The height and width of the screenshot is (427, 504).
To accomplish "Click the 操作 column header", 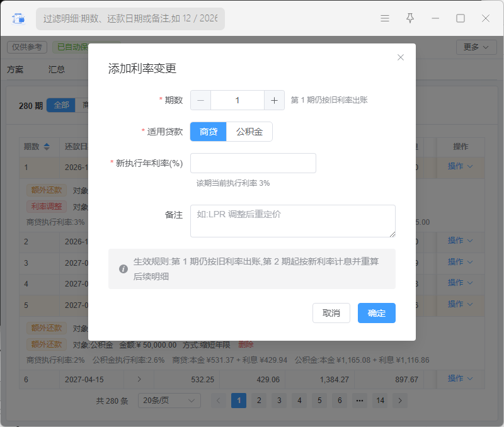I will pos(461,147).
